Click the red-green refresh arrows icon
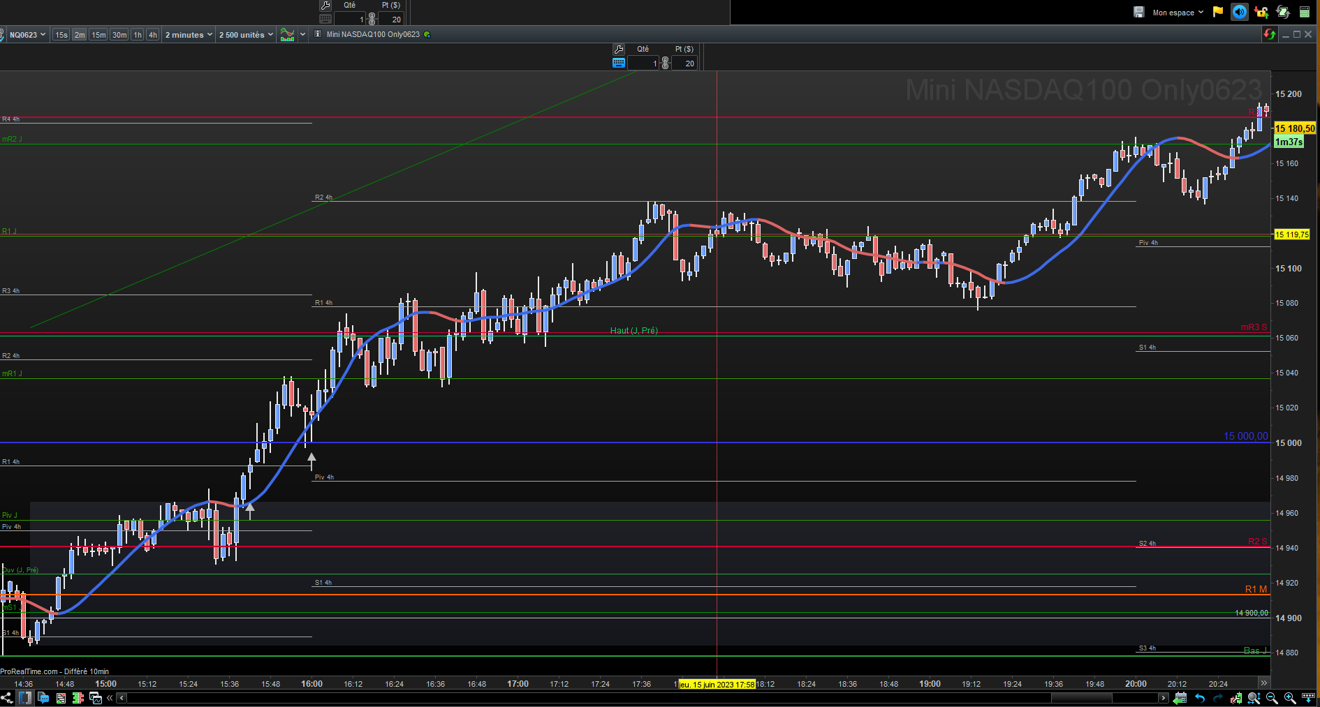Image resolution: width=1320 pixels, height=707 pixels. pos(1270,34)
